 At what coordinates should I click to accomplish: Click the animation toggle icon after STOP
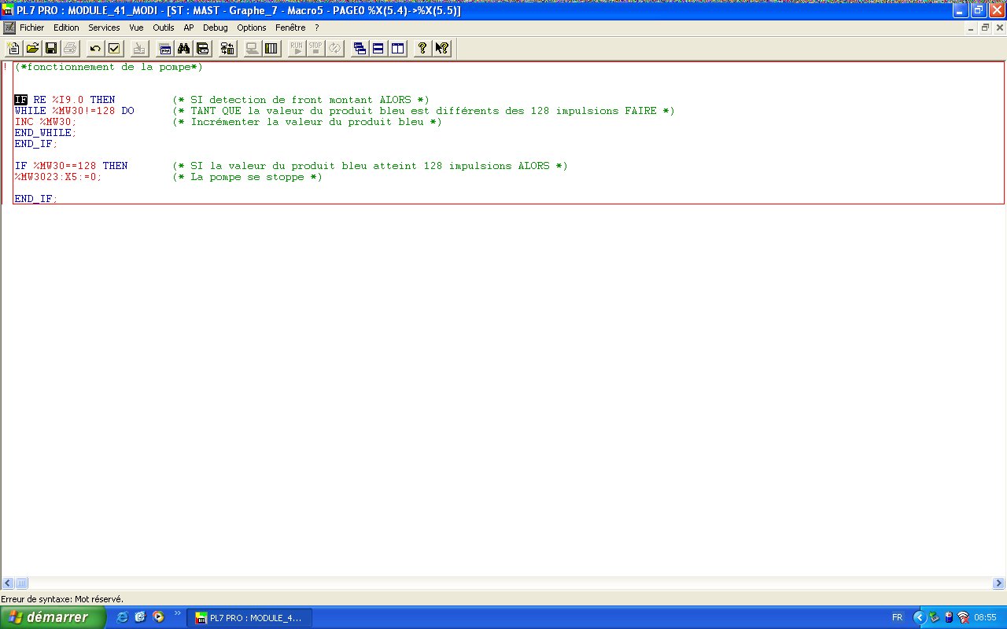(x=334, y=49)
